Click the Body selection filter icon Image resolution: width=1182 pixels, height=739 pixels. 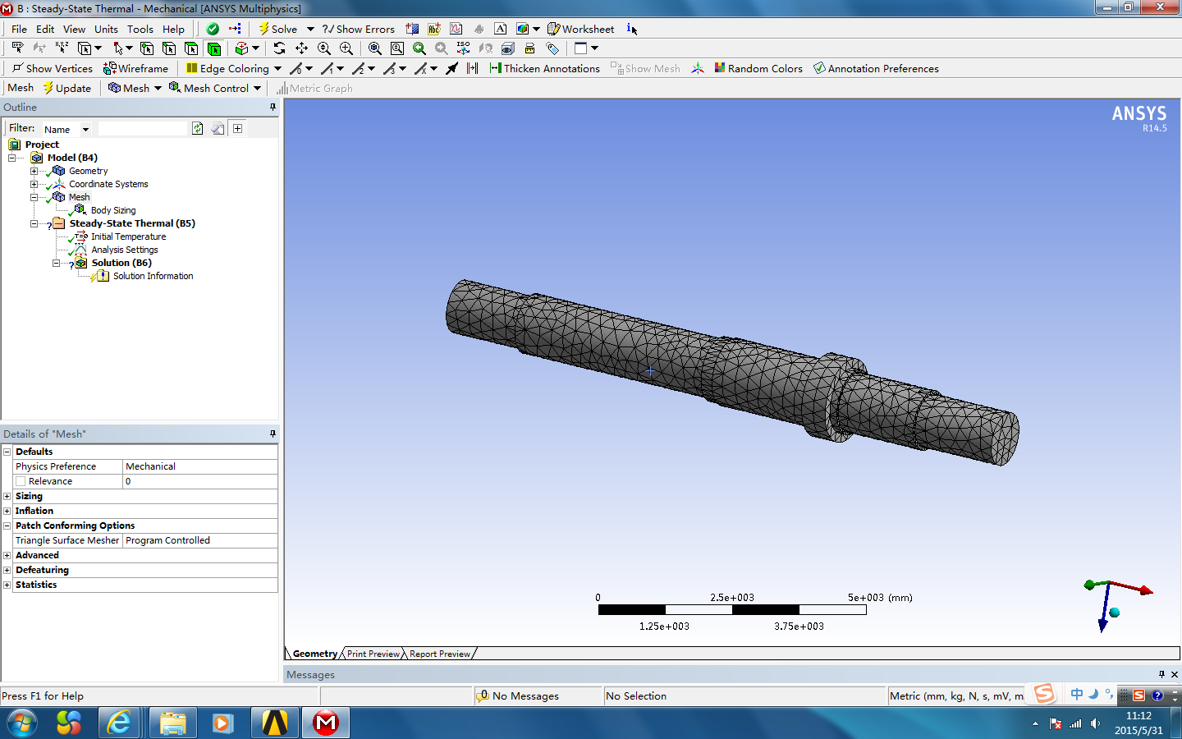[x=213, y=48]
